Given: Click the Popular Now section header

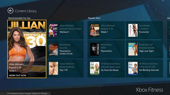Looking at the screenshot, I should click(94, 18).
